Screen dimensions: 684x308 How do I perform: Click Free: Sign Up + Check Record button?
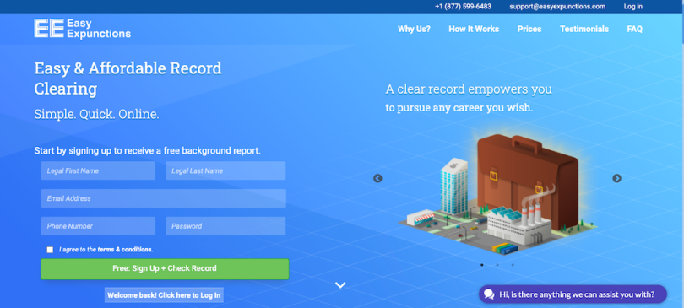point(165,269)
